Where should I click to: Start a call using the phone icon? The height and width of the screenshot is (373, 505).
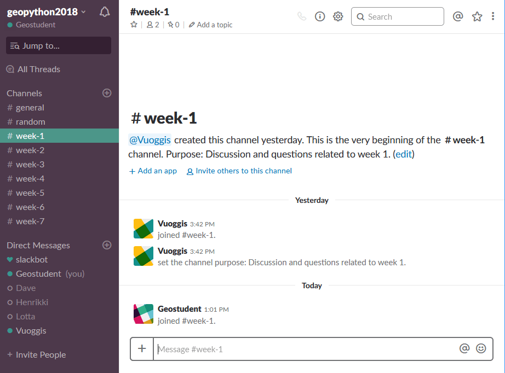pos(301,16)
